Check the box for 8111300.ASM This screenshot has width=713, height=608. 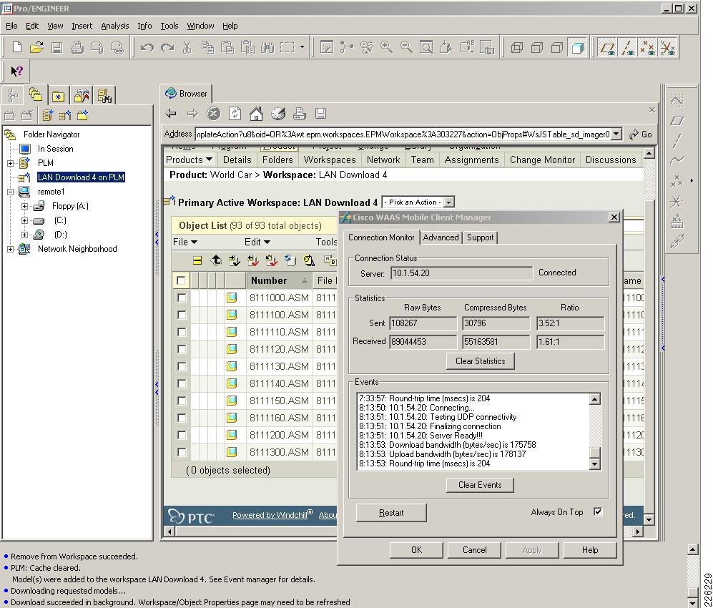pyautogui.click(x=182, y=453)
